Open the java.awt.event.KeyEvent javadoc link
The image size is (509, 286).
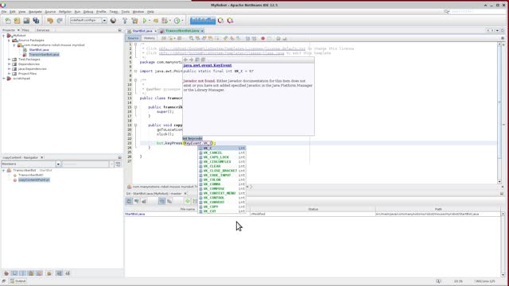pyautogui.click(x=207, y=65)
